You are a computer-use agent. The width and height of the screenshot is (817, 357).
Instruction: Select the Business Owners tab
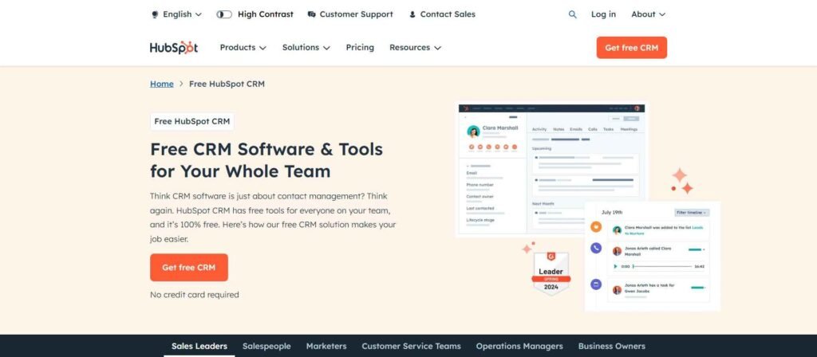[612, 346]
